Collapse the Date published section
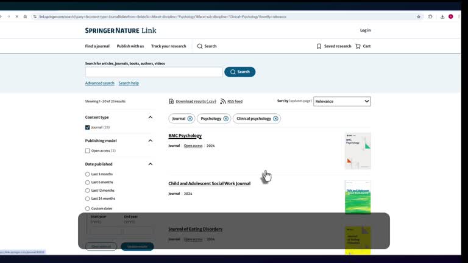Image resolution: width=468 pixels, height=263 pixels. (x=151, y=164)
